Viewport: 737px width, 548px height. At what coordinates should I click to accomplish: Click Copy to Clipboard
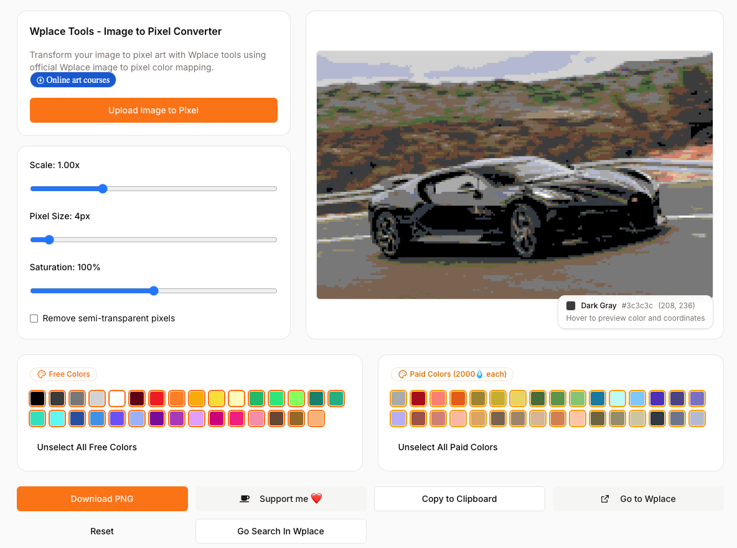click(459, 498)
